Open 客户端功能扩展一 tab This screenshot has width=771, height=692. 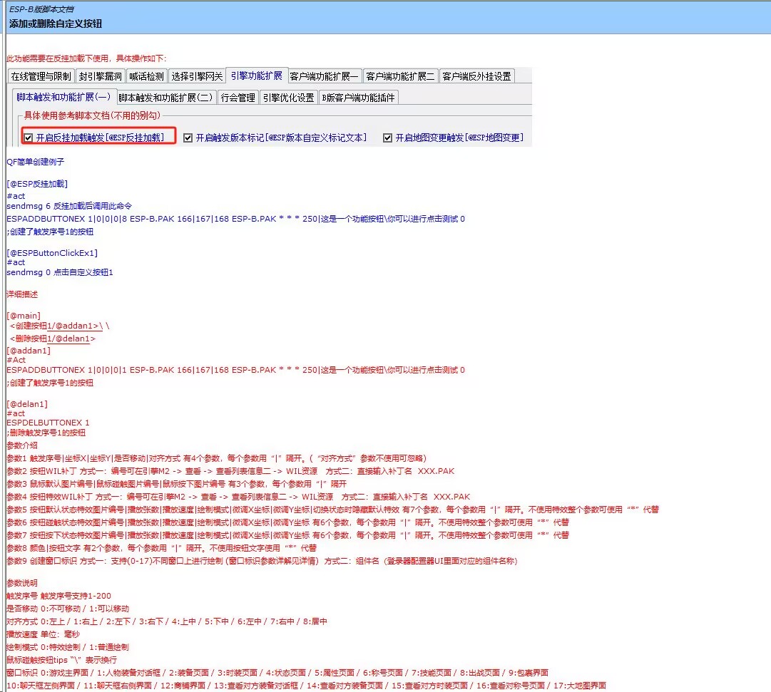click(325, 76)
